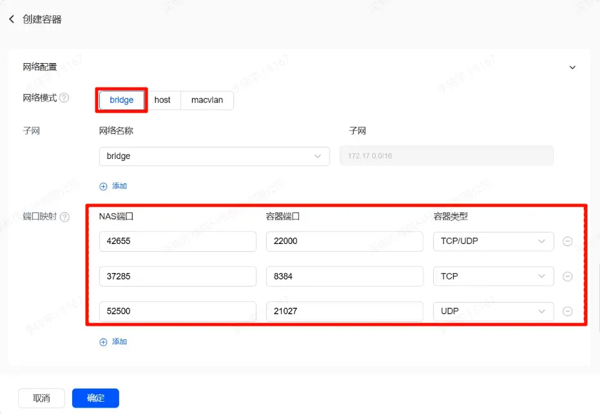Select bridge network mode
This screenshot has width=600, height=414.
122,100
